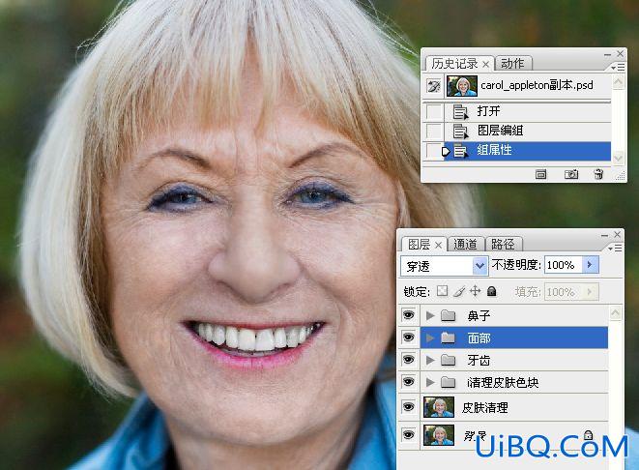Screen dimensions: 639x470
Task: Close the 历史记录 tab with its x
Action: pyautogui.click(x=485, y=65)
